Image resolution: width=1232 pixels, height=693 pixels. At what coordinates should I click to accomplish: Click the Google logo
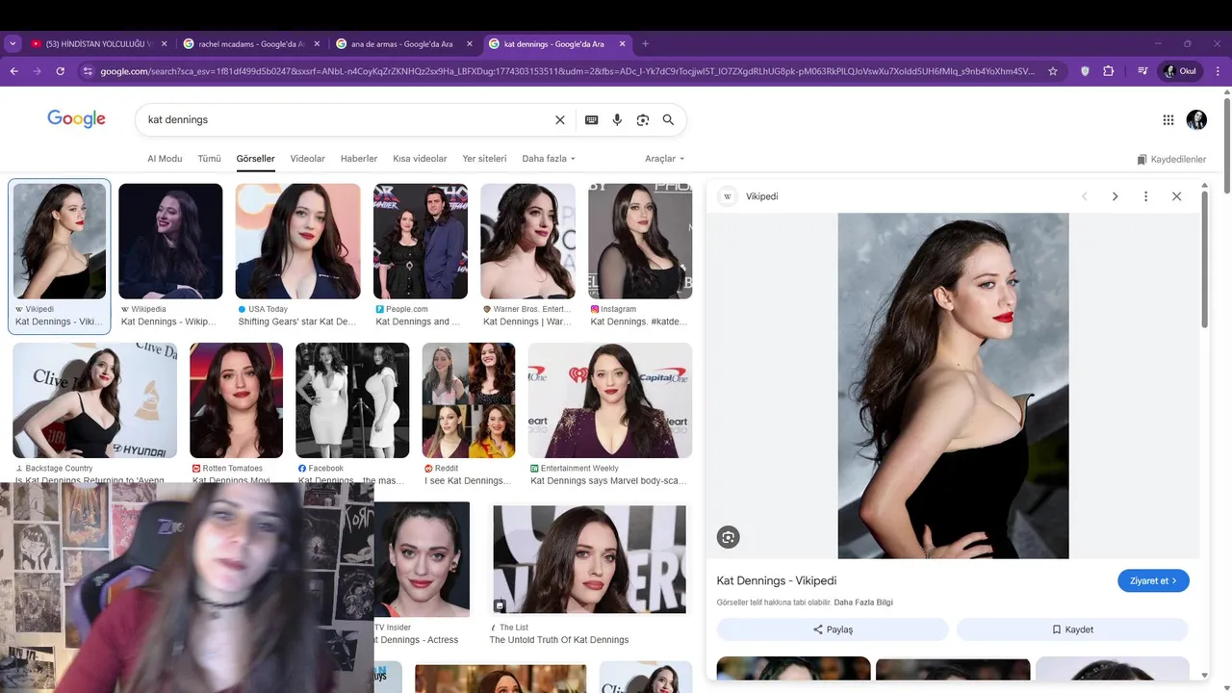pyautogui.click(x=76, y=118)
